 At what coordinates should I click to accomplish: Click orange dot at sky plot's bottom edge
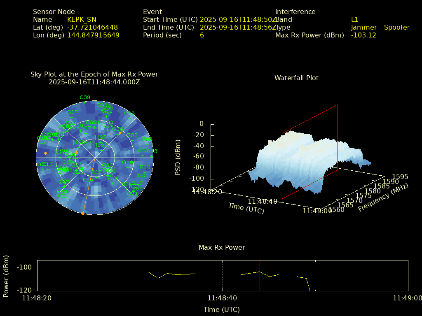click(x=82, y=213)
